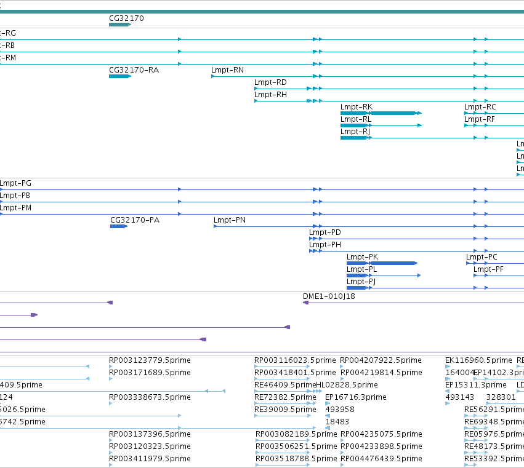Select the Lmpt-RJ transcript label
This screenshot has width=524, height=468.
click(355, 132)
